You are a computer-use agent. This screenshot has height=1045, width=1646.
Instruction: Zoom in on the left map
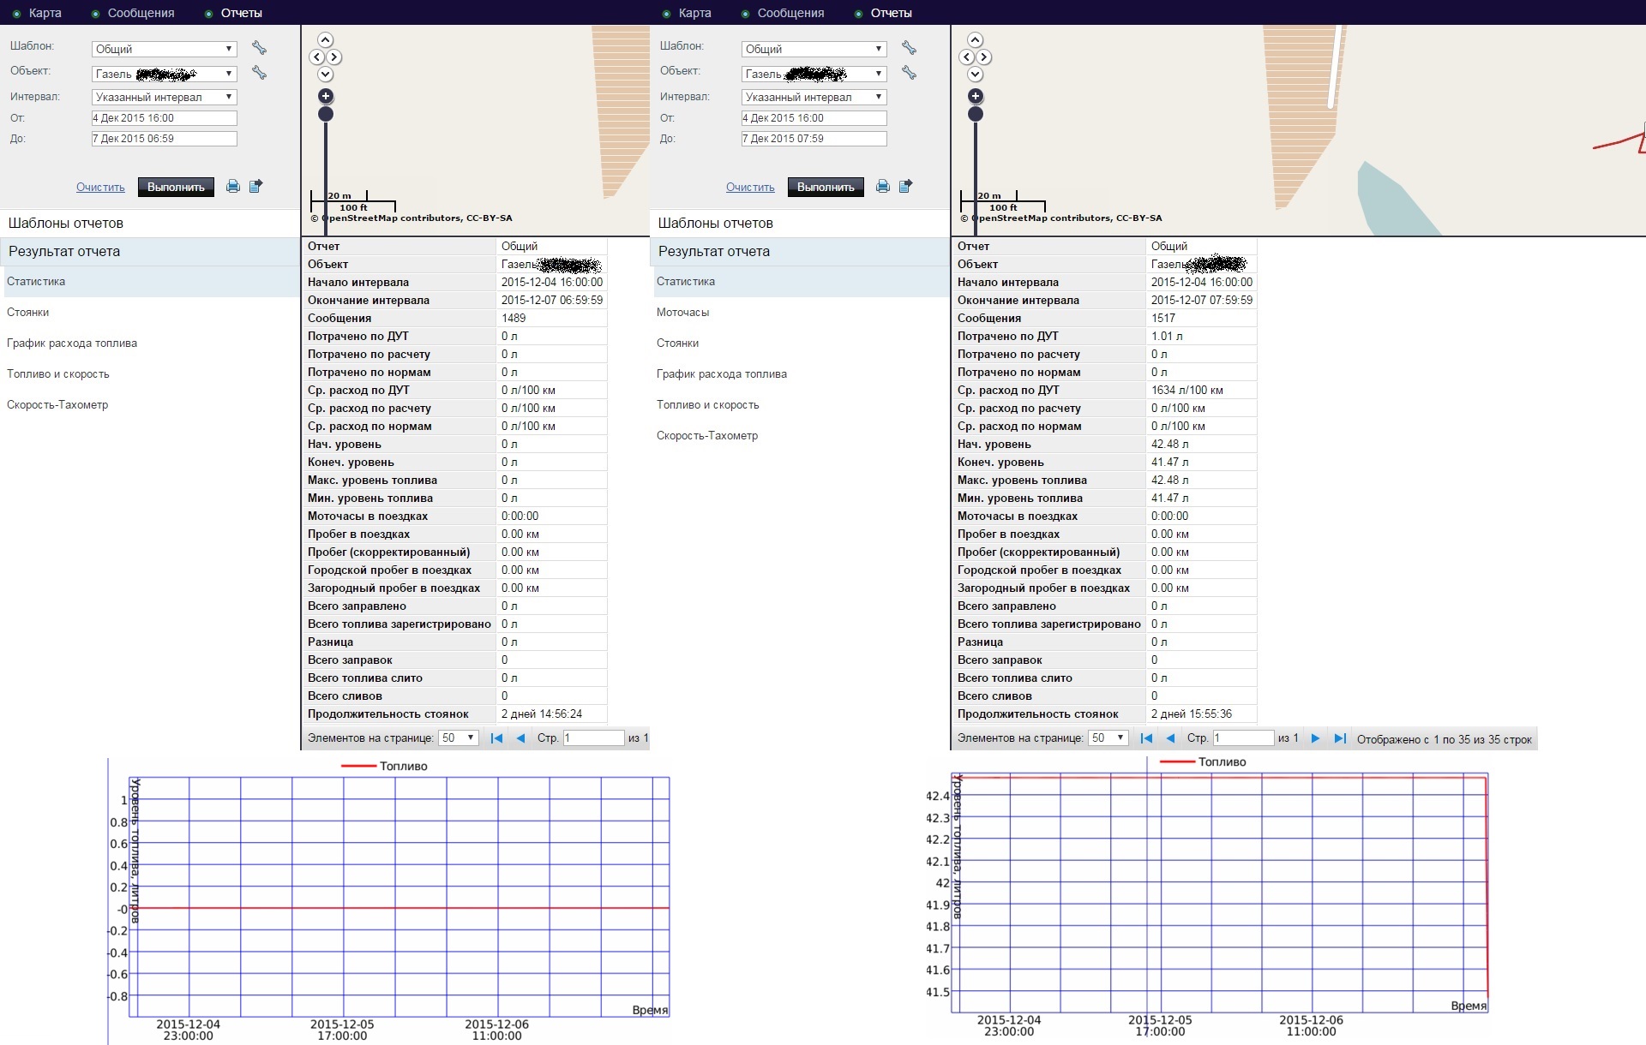[326, 96]
